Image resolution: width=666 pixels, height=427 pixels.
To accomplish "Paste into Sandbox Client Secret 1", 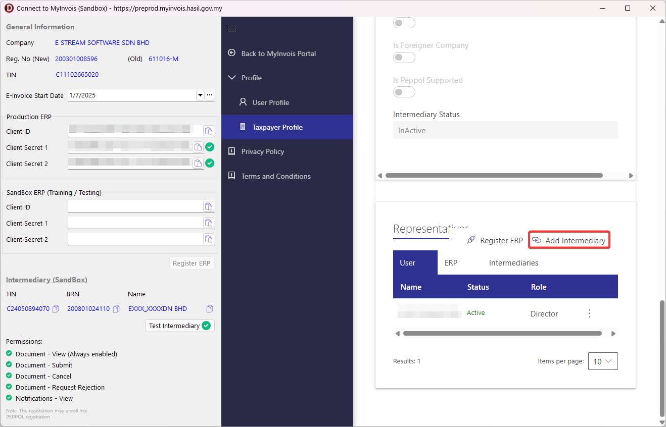I will [x=209, y=223].
